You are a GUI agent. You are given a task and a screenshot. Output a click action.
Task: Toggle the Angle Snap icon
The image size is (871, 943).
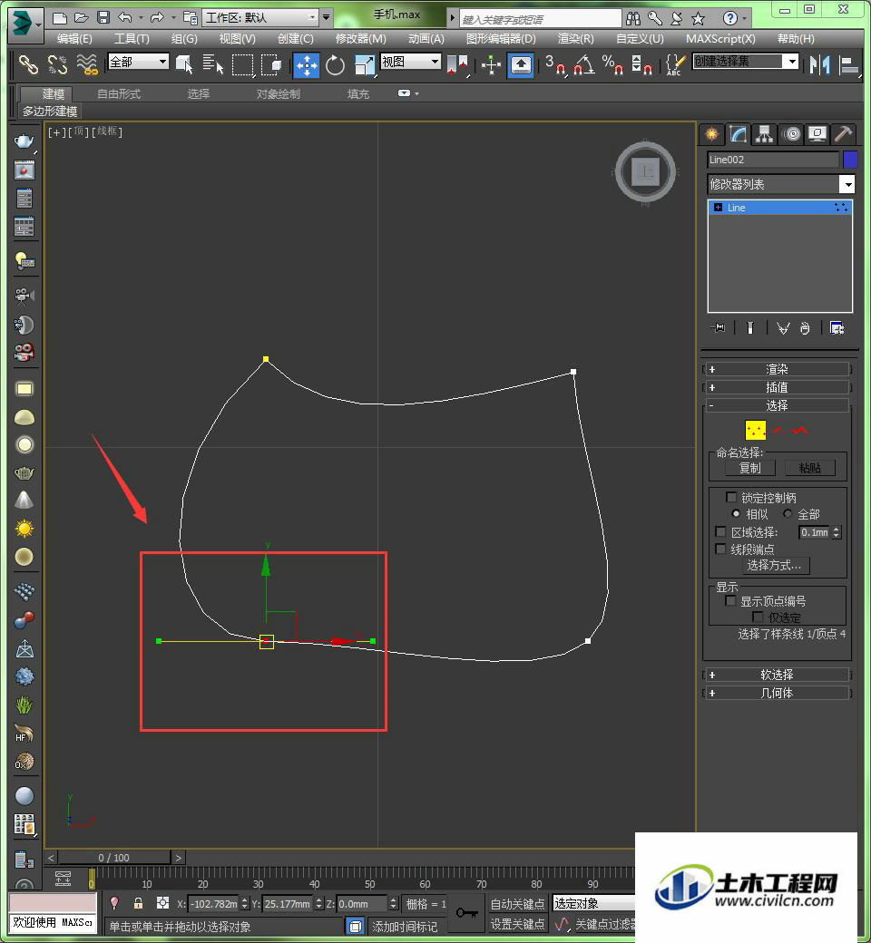point(584,64)
